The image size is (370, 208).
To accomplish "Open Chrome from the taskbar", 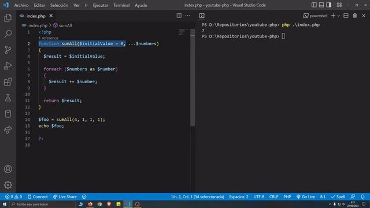I will tap(99, 204).
